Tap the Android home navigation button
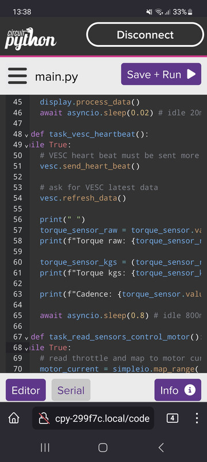Viewport: 207px width, 462px height. point(103,448)
